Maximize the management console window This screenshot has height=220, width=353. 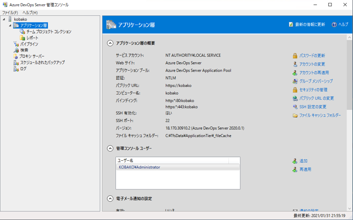point(330,4)
